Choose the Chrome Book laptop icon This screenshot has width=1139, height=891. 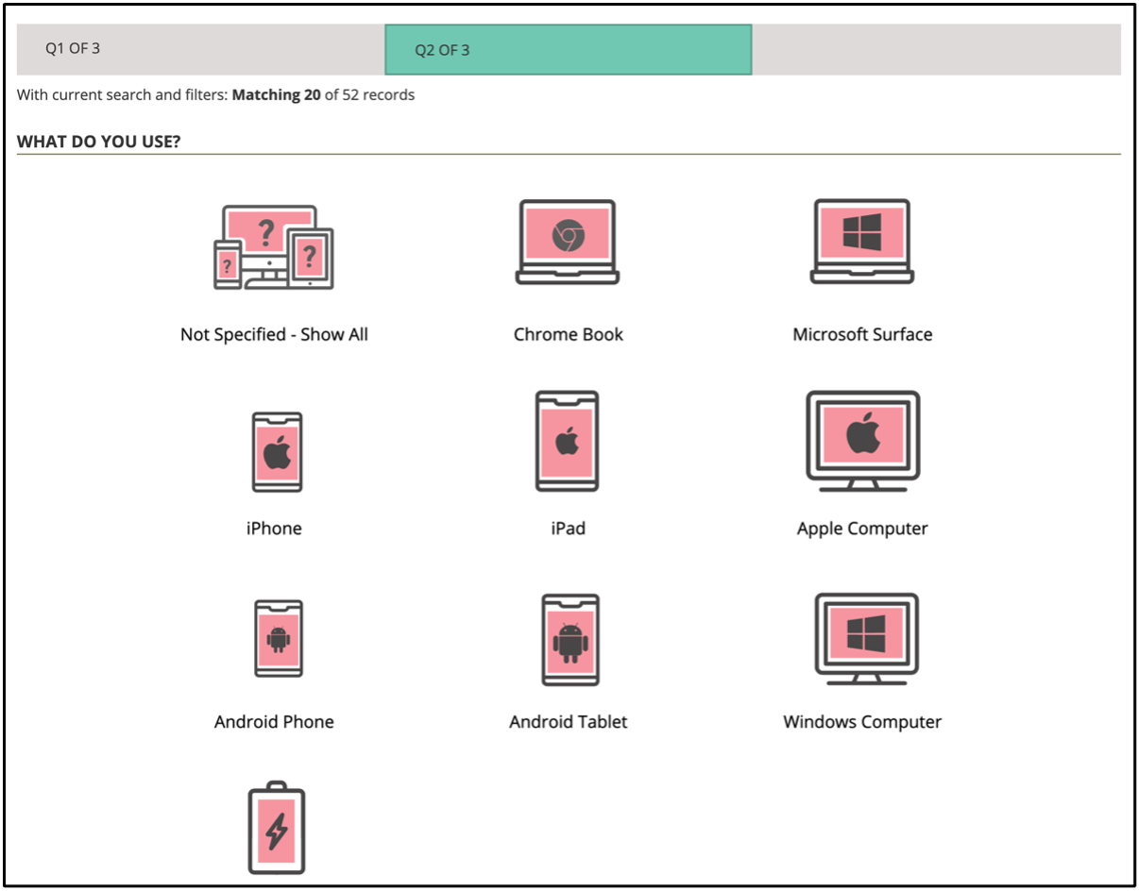click(x=568, y=242)
